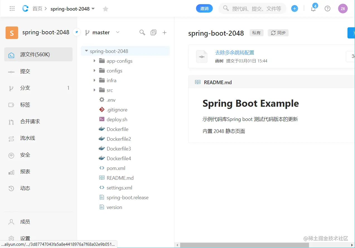
Task: Open 合并请求 merge requests sidebar item
Action: 38,121
